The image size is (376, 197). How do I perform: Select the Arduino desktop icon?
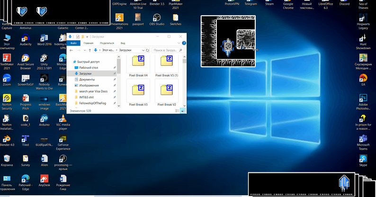pos(44,118)
